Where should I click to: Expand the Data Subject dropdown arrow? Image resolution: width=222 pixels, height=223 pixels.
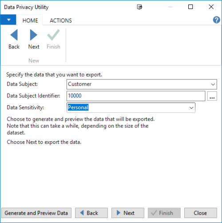pos(213,84)
